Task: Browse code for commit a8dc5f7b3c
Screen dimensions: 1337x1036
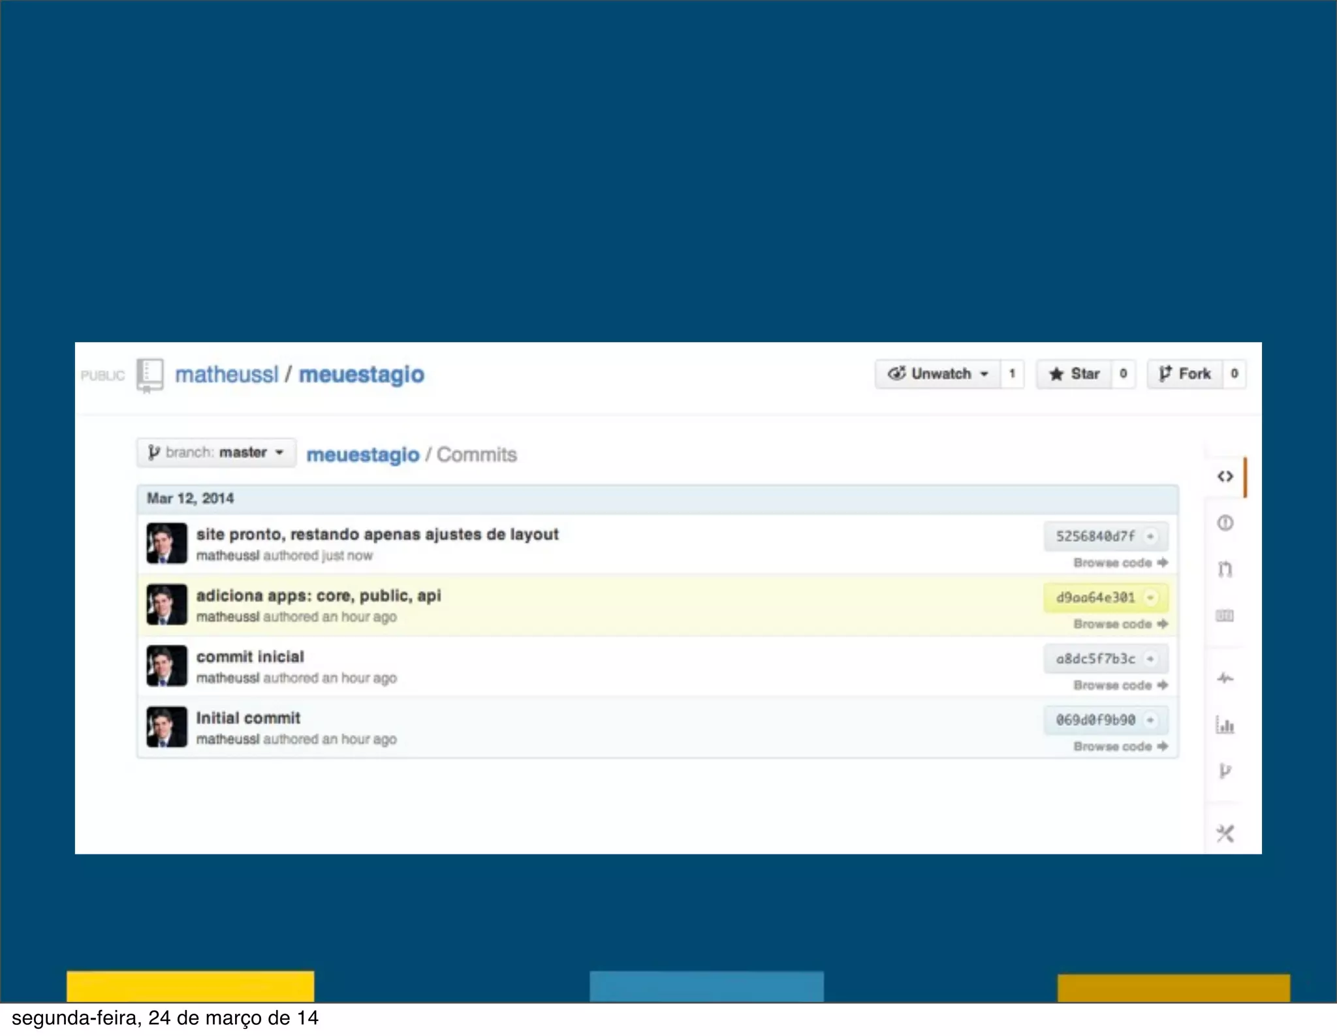Action: coord(1120,685)
